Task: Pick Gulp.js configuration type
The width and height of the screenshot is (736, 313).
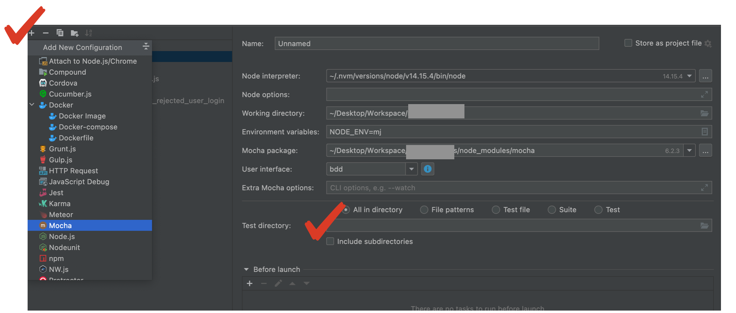Action: tap(90, 160)
